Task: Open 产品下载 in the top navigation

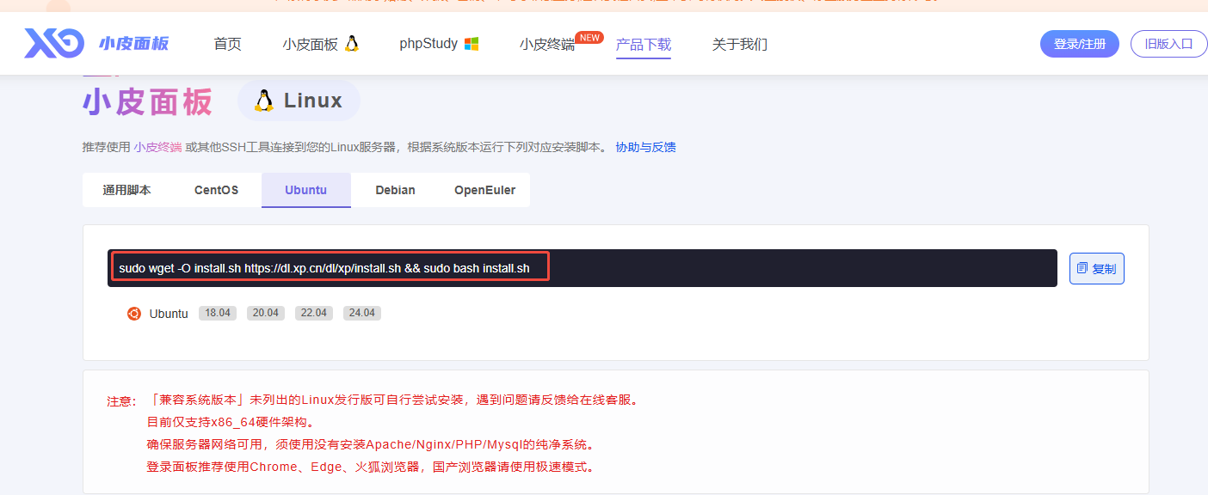Action: click(x=643, y=44)
